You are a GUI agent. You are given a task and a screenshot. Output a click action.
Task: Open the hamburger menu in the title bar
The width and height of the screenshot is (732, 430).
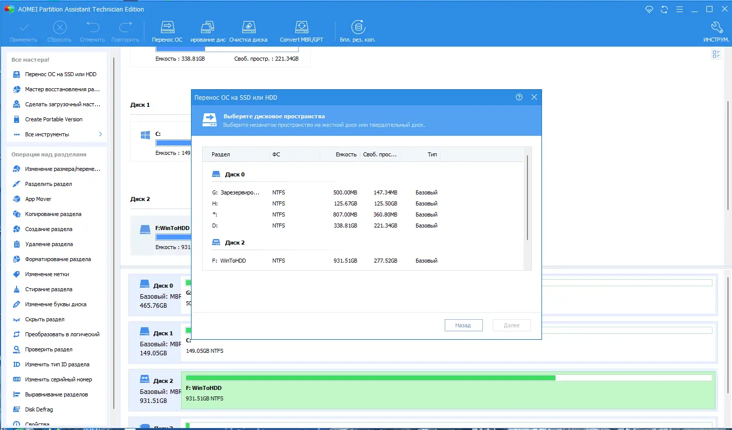tap(679, 10)
